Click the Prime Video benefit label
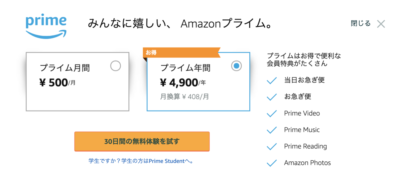The height and width of the screenshot is (190, 399). coord(302,113)
